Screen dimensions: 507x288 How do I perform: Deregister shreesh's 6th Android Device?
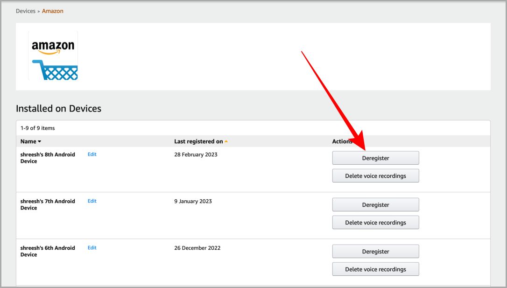(x=375, y=251)
